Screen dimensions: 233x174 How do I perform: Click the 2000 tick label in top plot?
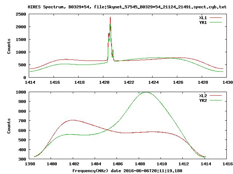coord(21,27)
